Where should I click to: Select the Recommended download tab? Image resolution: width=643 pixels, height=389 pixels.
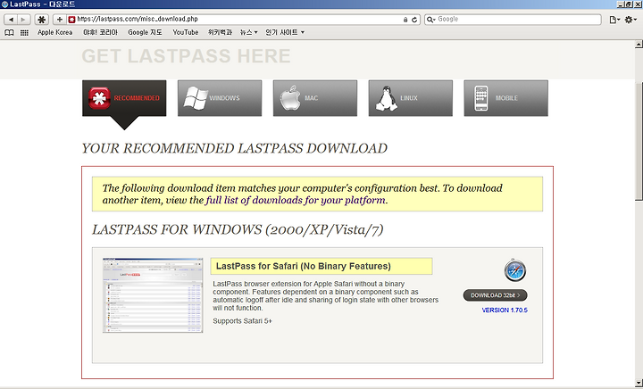pos(124,98)
